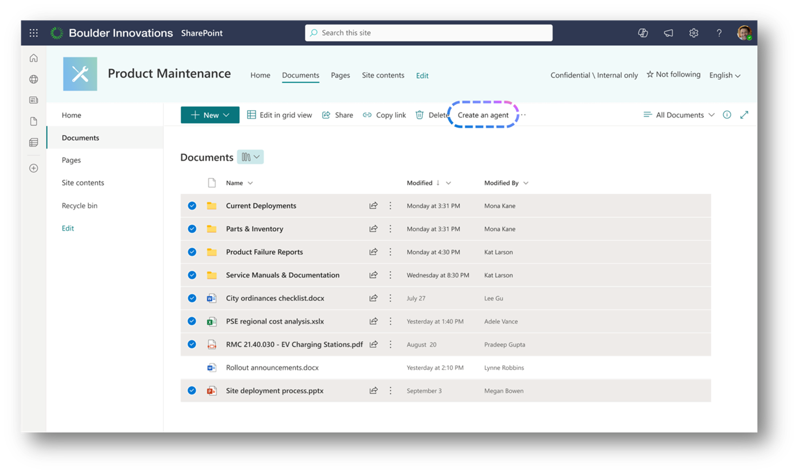
Task: Click the globe icon in left rail
Action: [34, 80]
